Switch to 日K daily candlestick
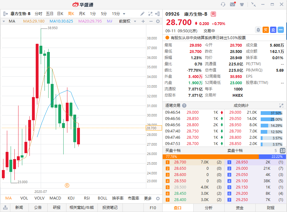Image resolution: width=287 pixels, height=212 pixels. click(x=60, y=14)
